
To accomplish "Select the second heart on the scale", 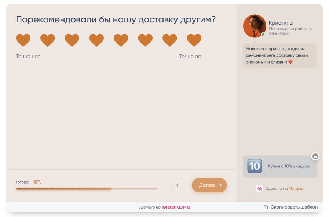I will coord(48,40).
